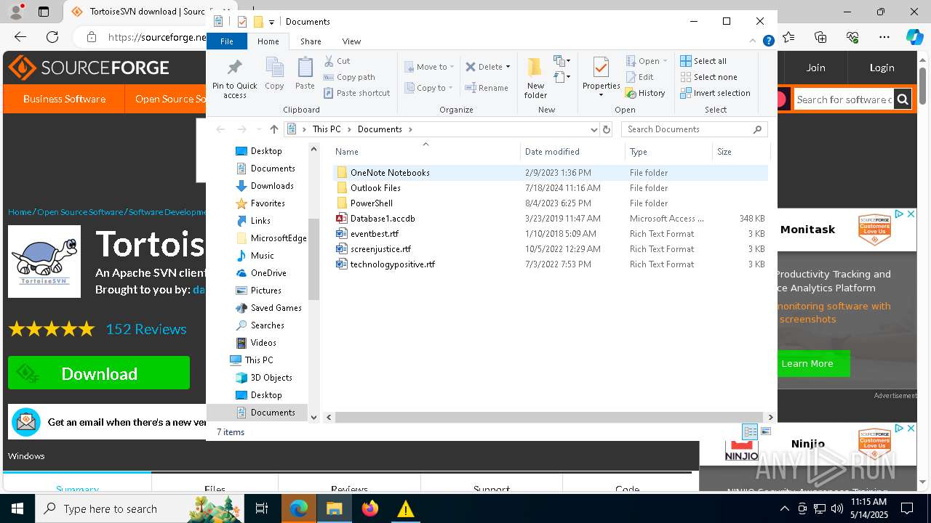Image resolution: width=931 pixels, height=523 pixels.
Task: Open the Move to dropdown
Action: pyautogui.click(x=429, y=67)
